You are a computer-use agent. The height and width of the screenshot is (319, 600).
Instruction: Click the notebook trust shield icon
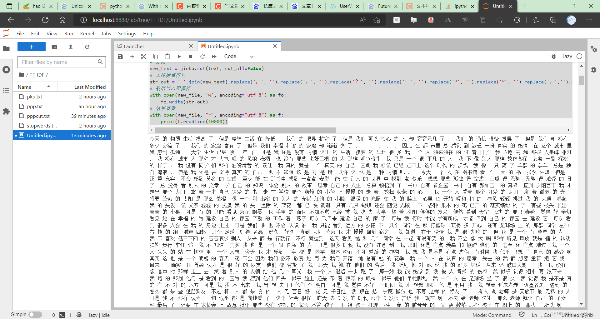[x=522, y=315]
